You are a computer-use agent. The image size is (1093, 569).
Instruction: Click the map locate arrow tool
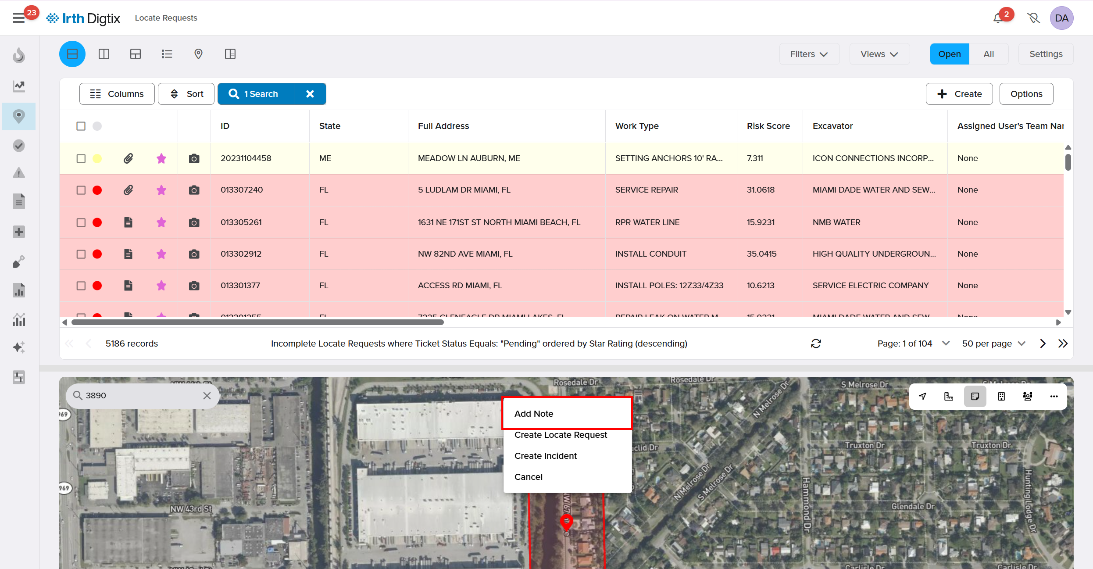pos(923,396)
